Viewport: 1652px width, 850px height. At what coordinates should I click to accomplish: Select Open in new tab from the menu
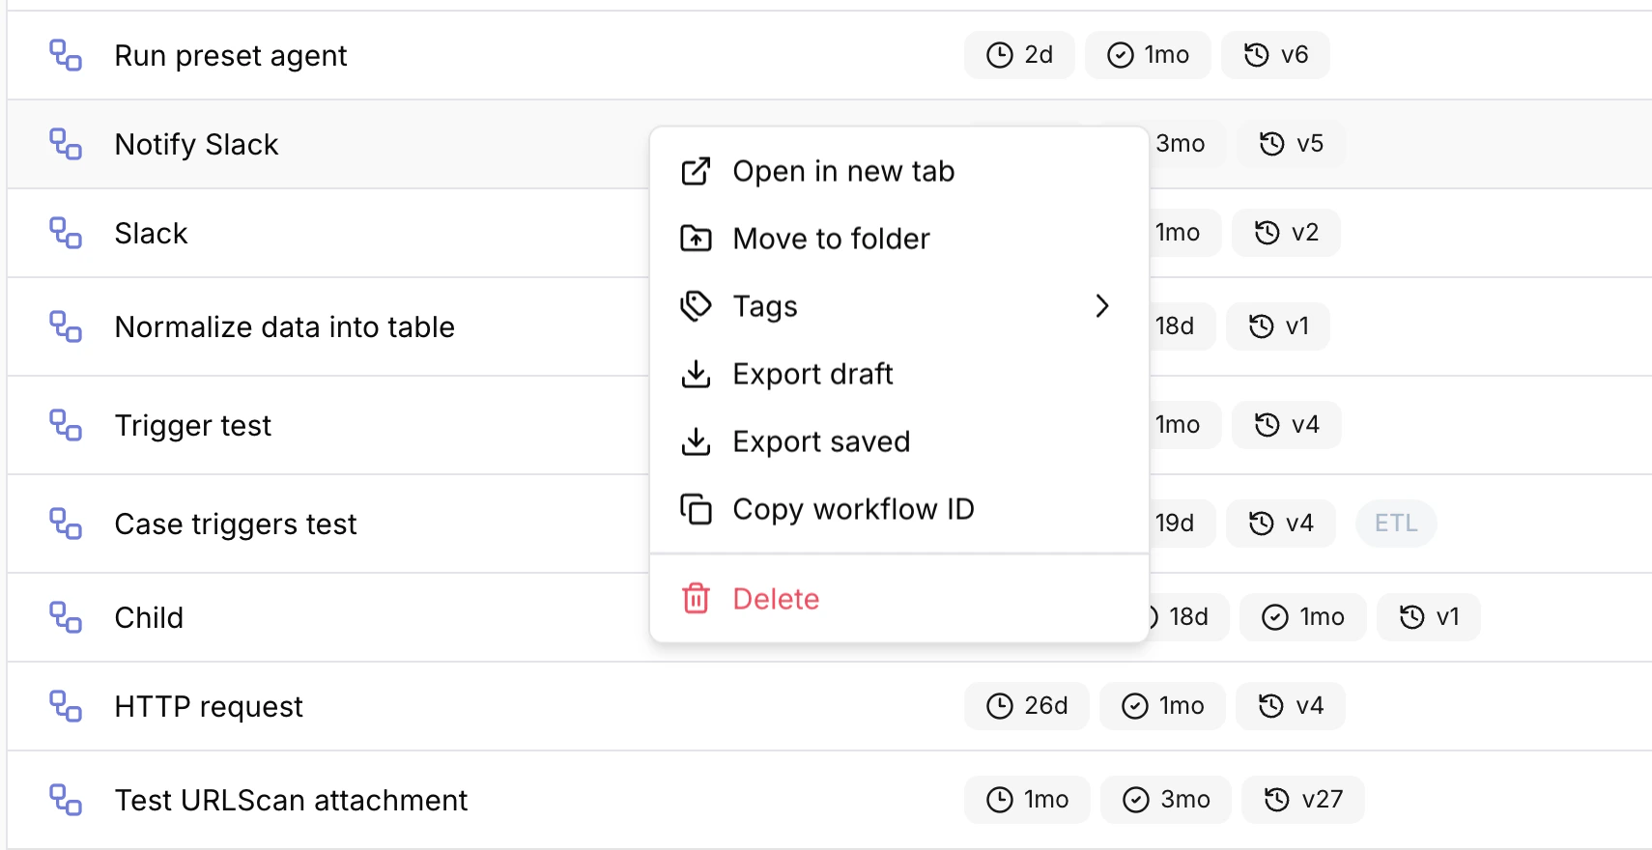(x=843, y=171)
